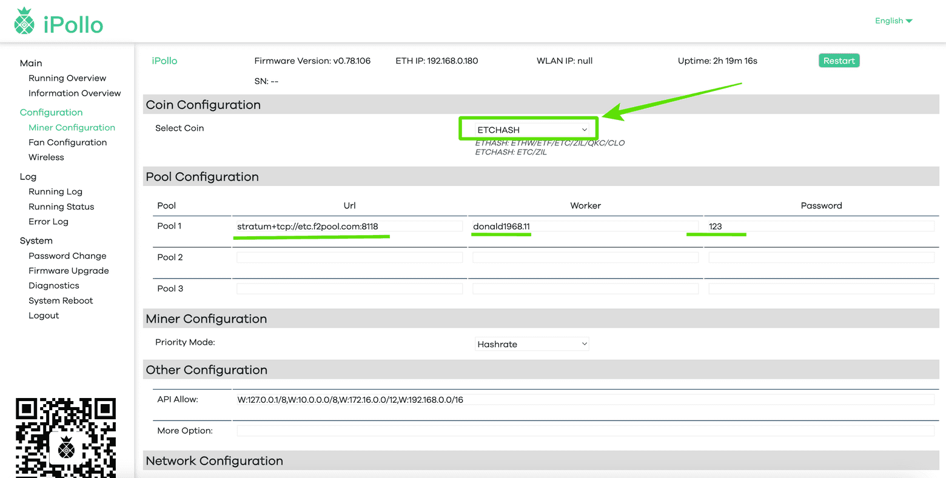This screenshot has width=946, height=478.
Task: Open the Wireless settings page
Action: tap(46, 158)
